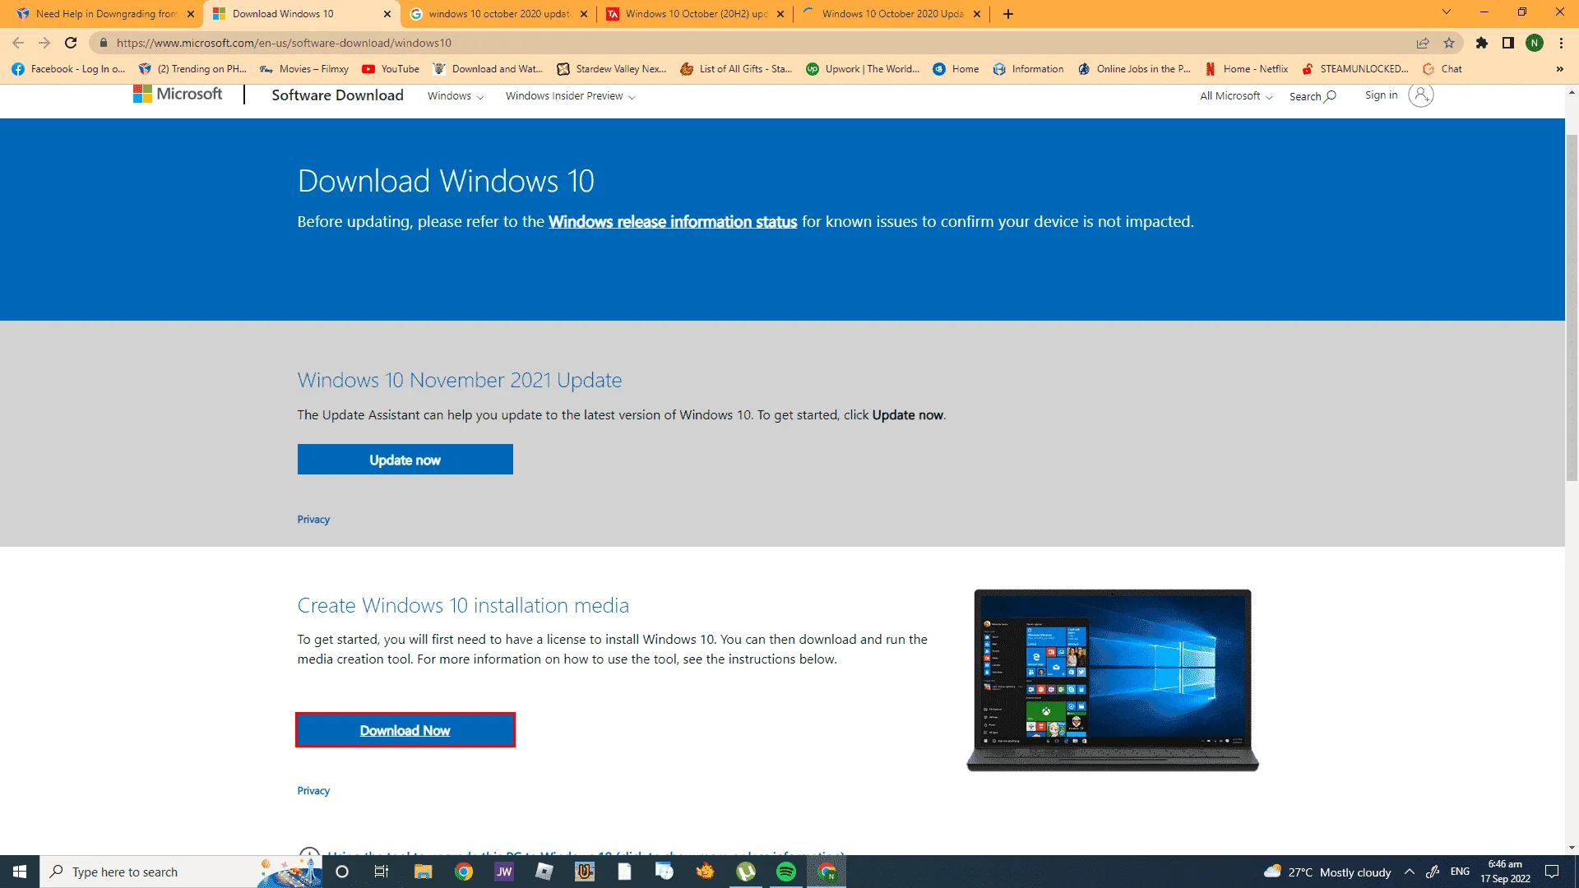Switch to 'Windows 10 October (20H2)' tab

point(694,14)
